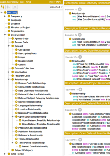This screenshot has height=156, width=110.
Task: Collapse the Open Dataset Relationship node
Action: pyautogui.click(x=12, y=116)
